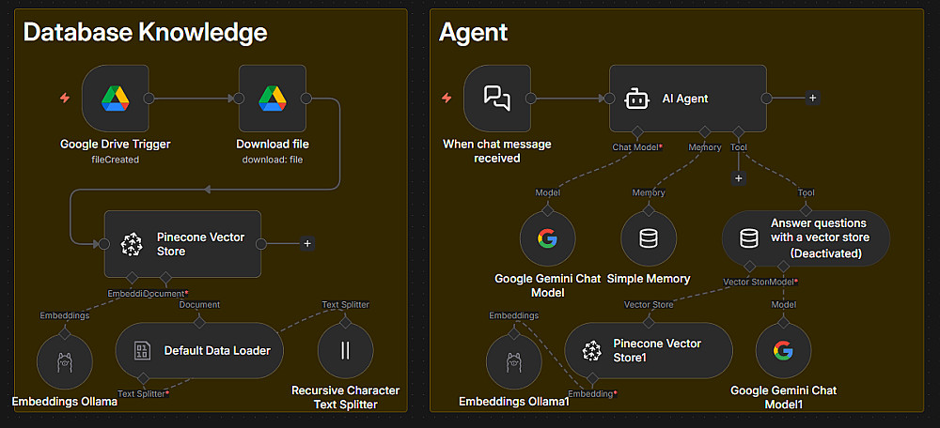
Task: Click Pinecone Vector Store Document connector diamond
Action: [166, 278]
